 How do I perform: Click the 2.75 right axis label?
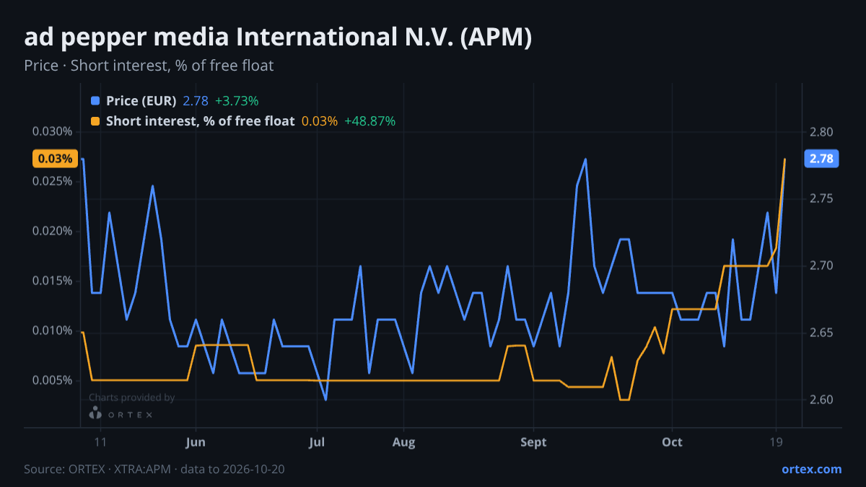pos(821,199)
